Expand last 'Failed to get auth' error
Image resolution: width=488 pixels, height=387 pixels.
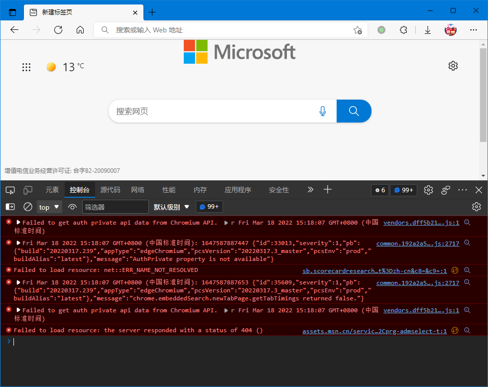click(18, 310)
